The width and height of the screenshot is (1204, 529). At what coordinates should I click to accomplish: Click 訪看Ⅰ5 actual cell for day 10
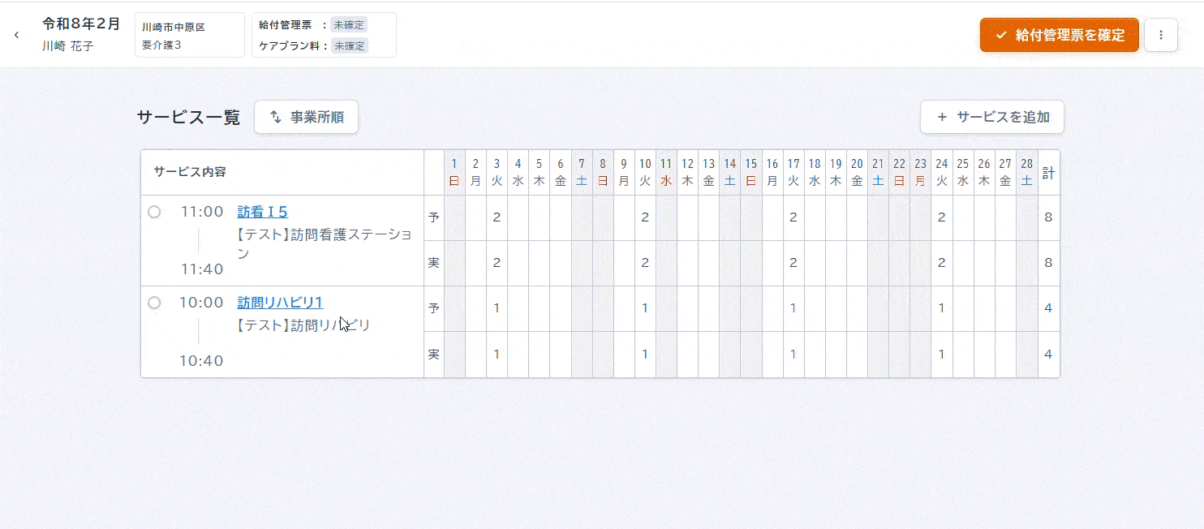pyautogui.click(x=645, y=263)
